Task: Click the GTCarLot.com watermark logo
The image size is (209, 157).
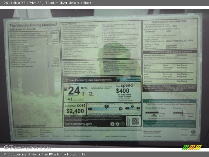Action: [27, 147]
